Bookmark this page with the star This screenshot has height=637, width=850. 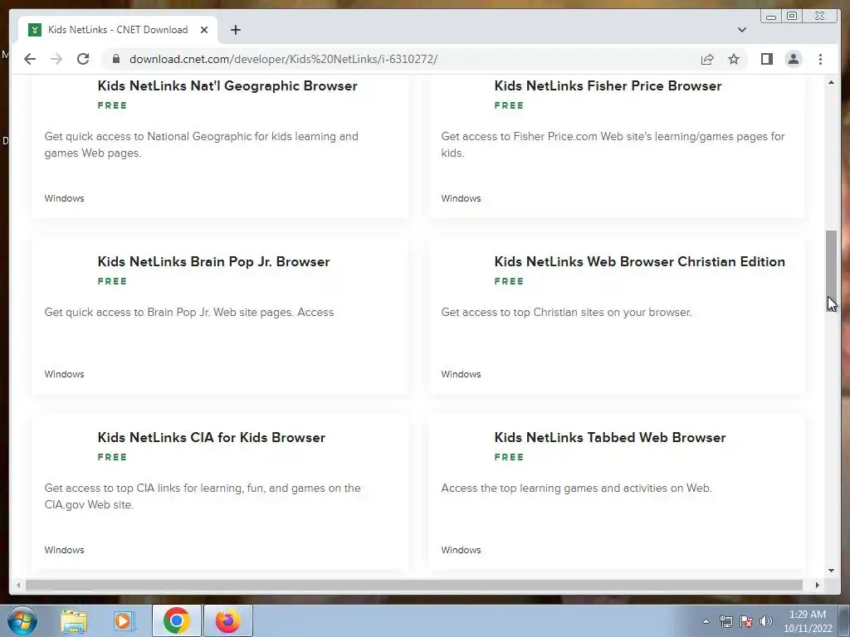coord(734,59)
